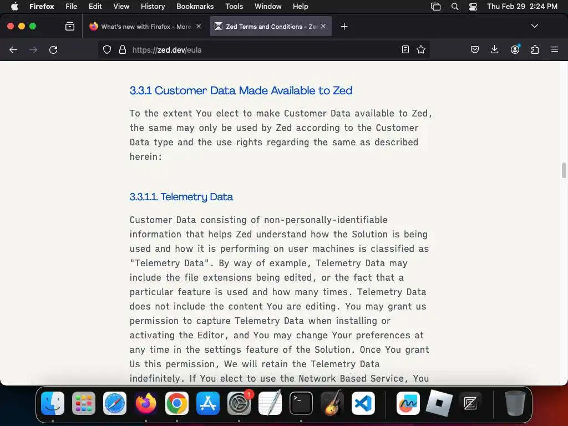Open Firefox View tab icon

pos(70,27)
